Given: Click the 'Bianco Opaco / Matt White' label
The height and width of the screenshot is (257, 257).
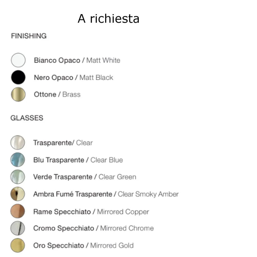Looking at the screenshot, I should pyautogui.click(x=77, y=60).
